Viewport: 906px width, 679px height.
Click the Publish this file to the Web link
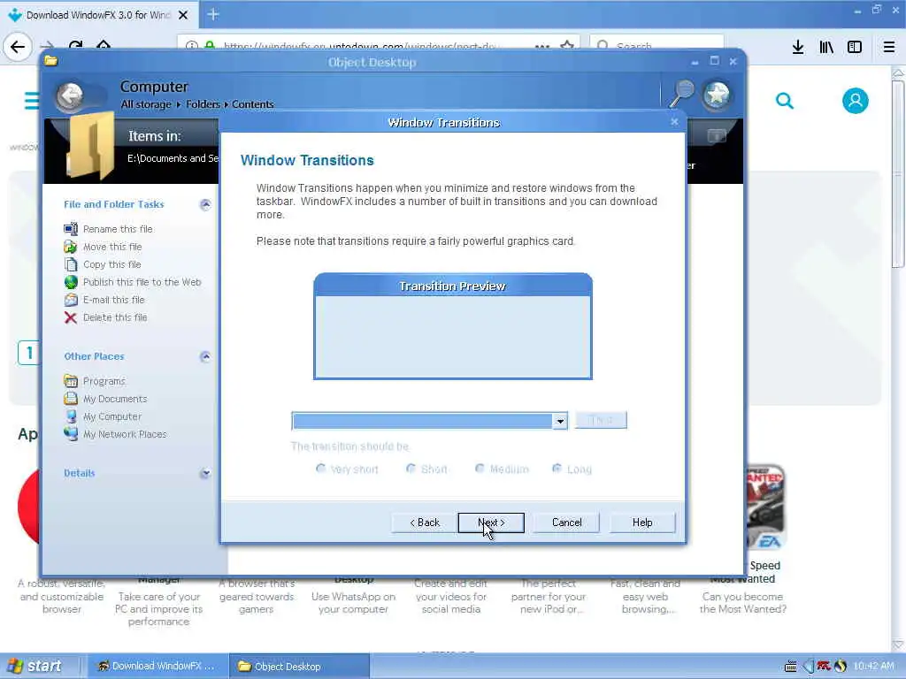point(142,282)
